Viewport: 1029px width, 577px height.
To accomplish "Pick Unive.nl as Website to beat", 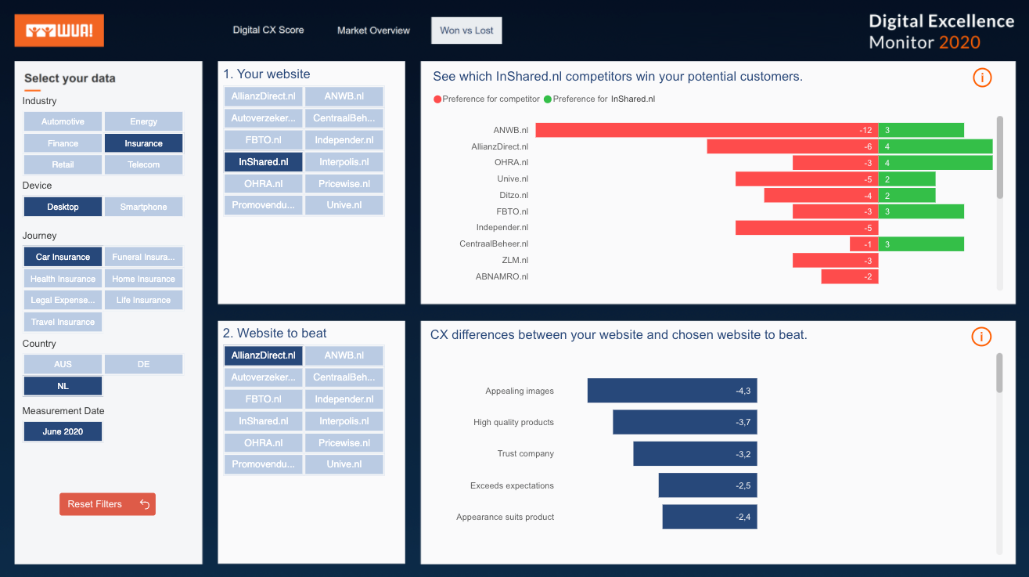I will click(x=344, y=464).
